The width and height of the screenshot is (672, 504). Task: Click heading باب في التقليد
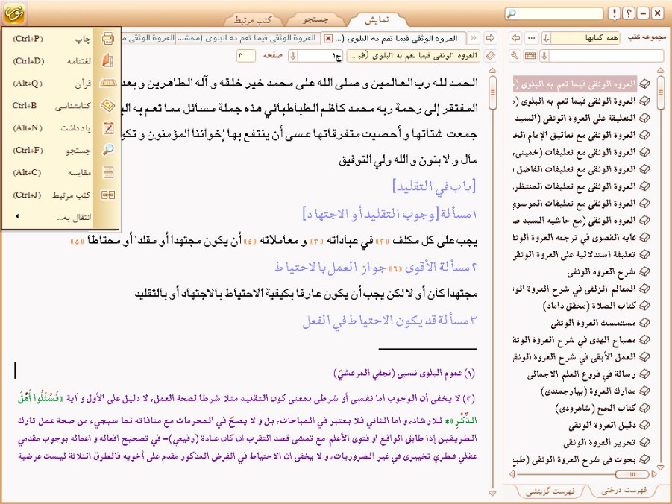pos(434,186)
